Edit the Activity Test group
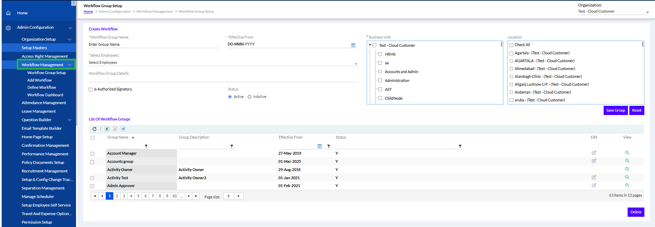Image resolution: width=655 pixels, height=227 pixels. pyautogui.click(x=594, y=177)
